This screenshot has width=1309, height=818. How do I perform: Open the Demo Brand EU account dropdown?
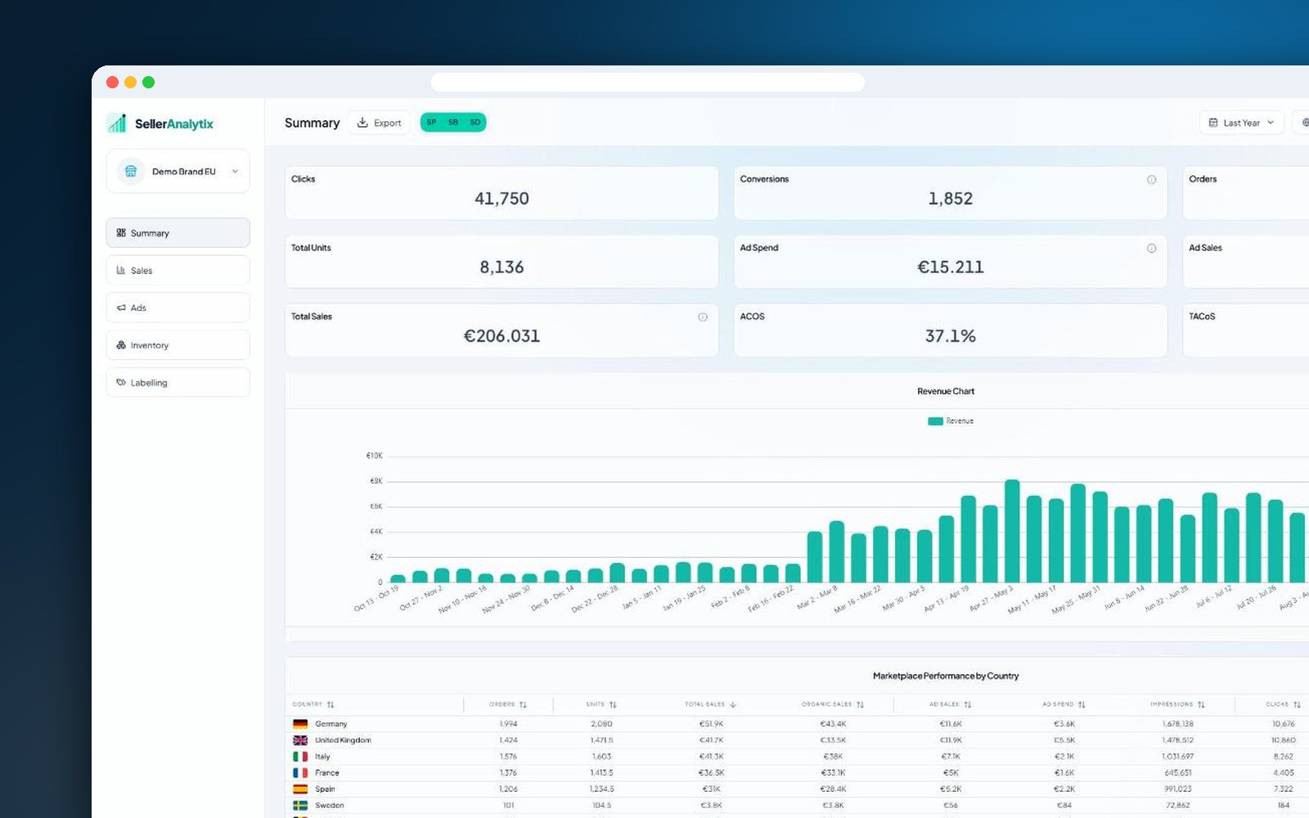(x=178, y=171)
